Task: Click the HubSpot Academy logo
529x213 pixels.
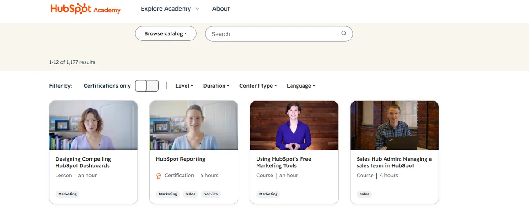Action: tap(86, 9)
